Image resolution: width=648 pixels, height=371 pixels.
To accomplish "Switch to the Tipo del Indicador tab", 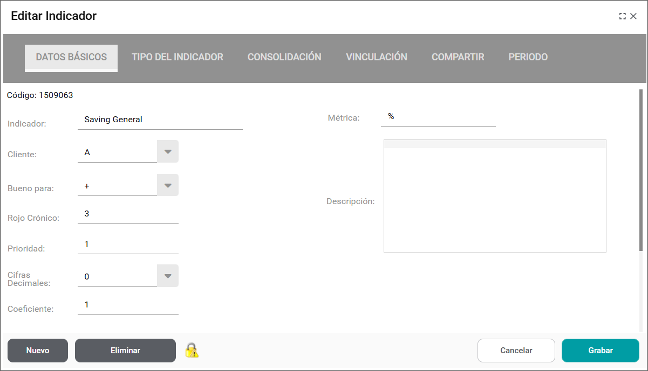I will pos(177,57).
